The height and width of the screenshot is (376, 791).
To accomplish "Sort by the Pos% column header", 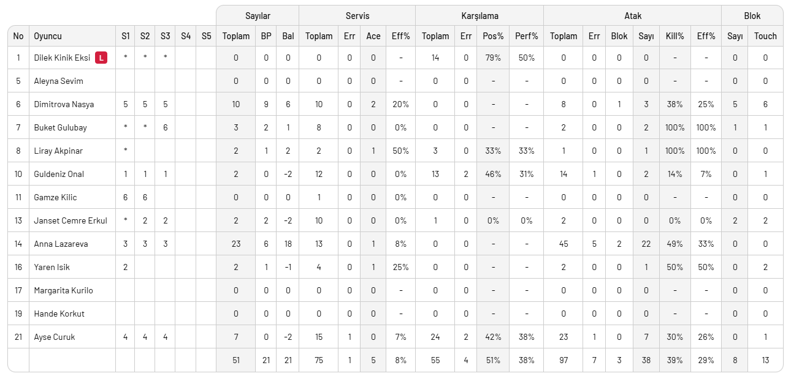I will coord(493,36).
